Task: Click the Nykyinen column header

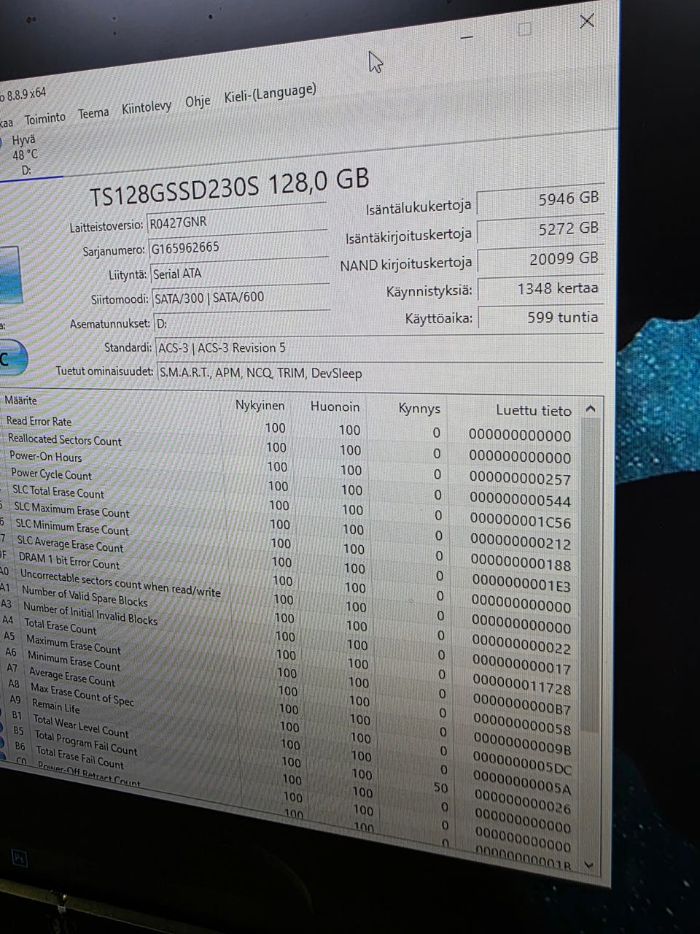Action: pos(260,406)
